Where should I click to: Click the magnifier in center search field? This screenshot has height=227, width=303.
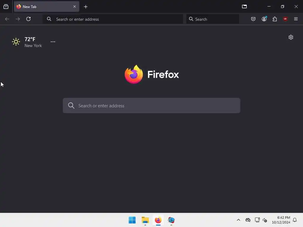coord(71,106)
